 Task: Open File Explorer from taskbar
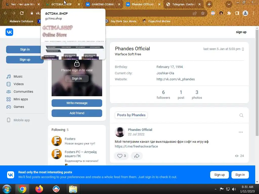[73, 189]
